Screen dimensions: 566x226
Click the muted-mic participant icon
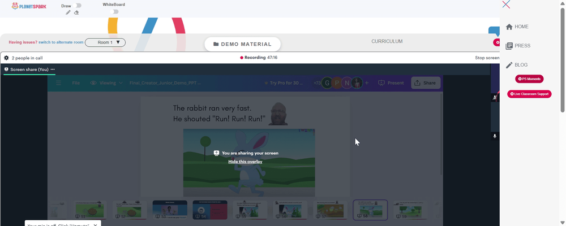pos(495,97)
